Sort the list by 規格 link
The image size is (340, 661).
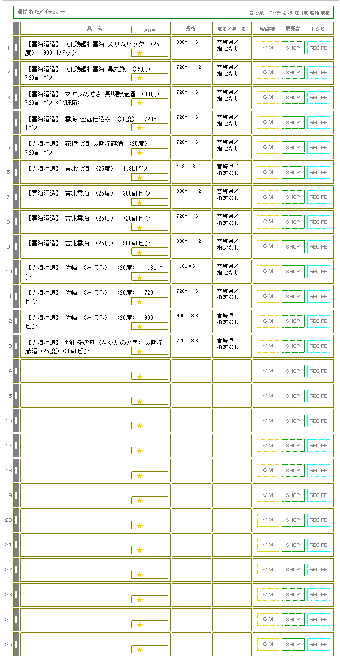click(326, 12)
